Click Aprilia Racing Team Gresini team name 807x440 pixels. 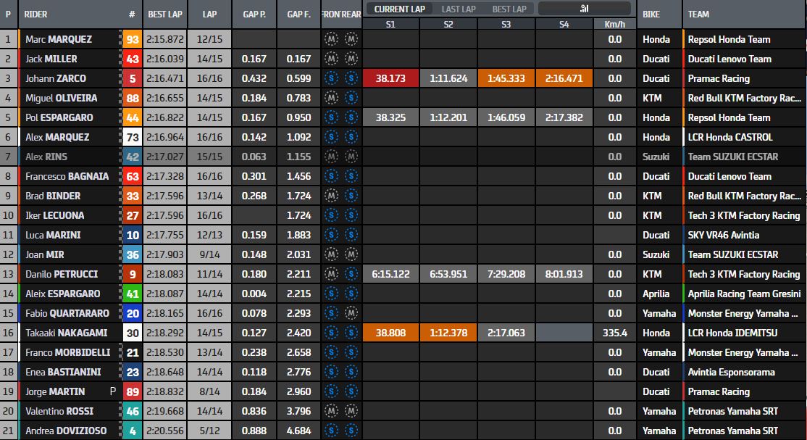[744, 294]
